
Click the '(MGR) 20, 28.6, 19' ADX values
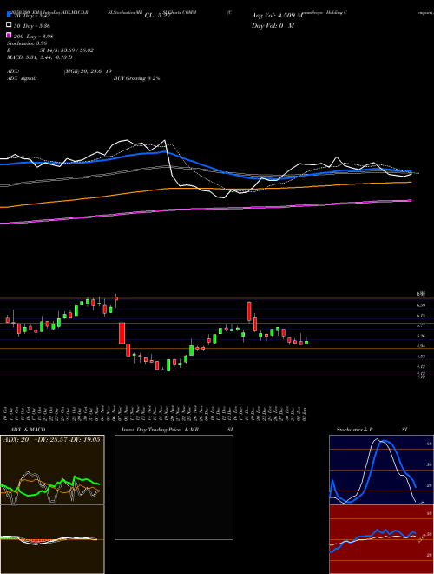[88, 71]
